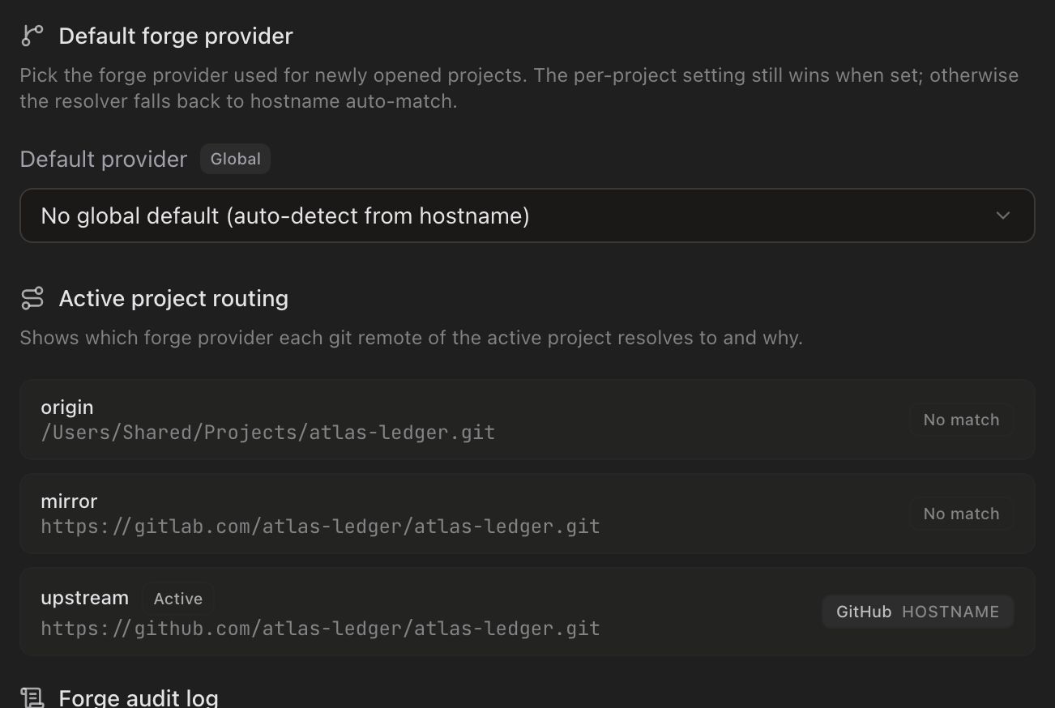
Task: Click the upstream remote name
Action: pyautogui.click(x=84, y=598)
